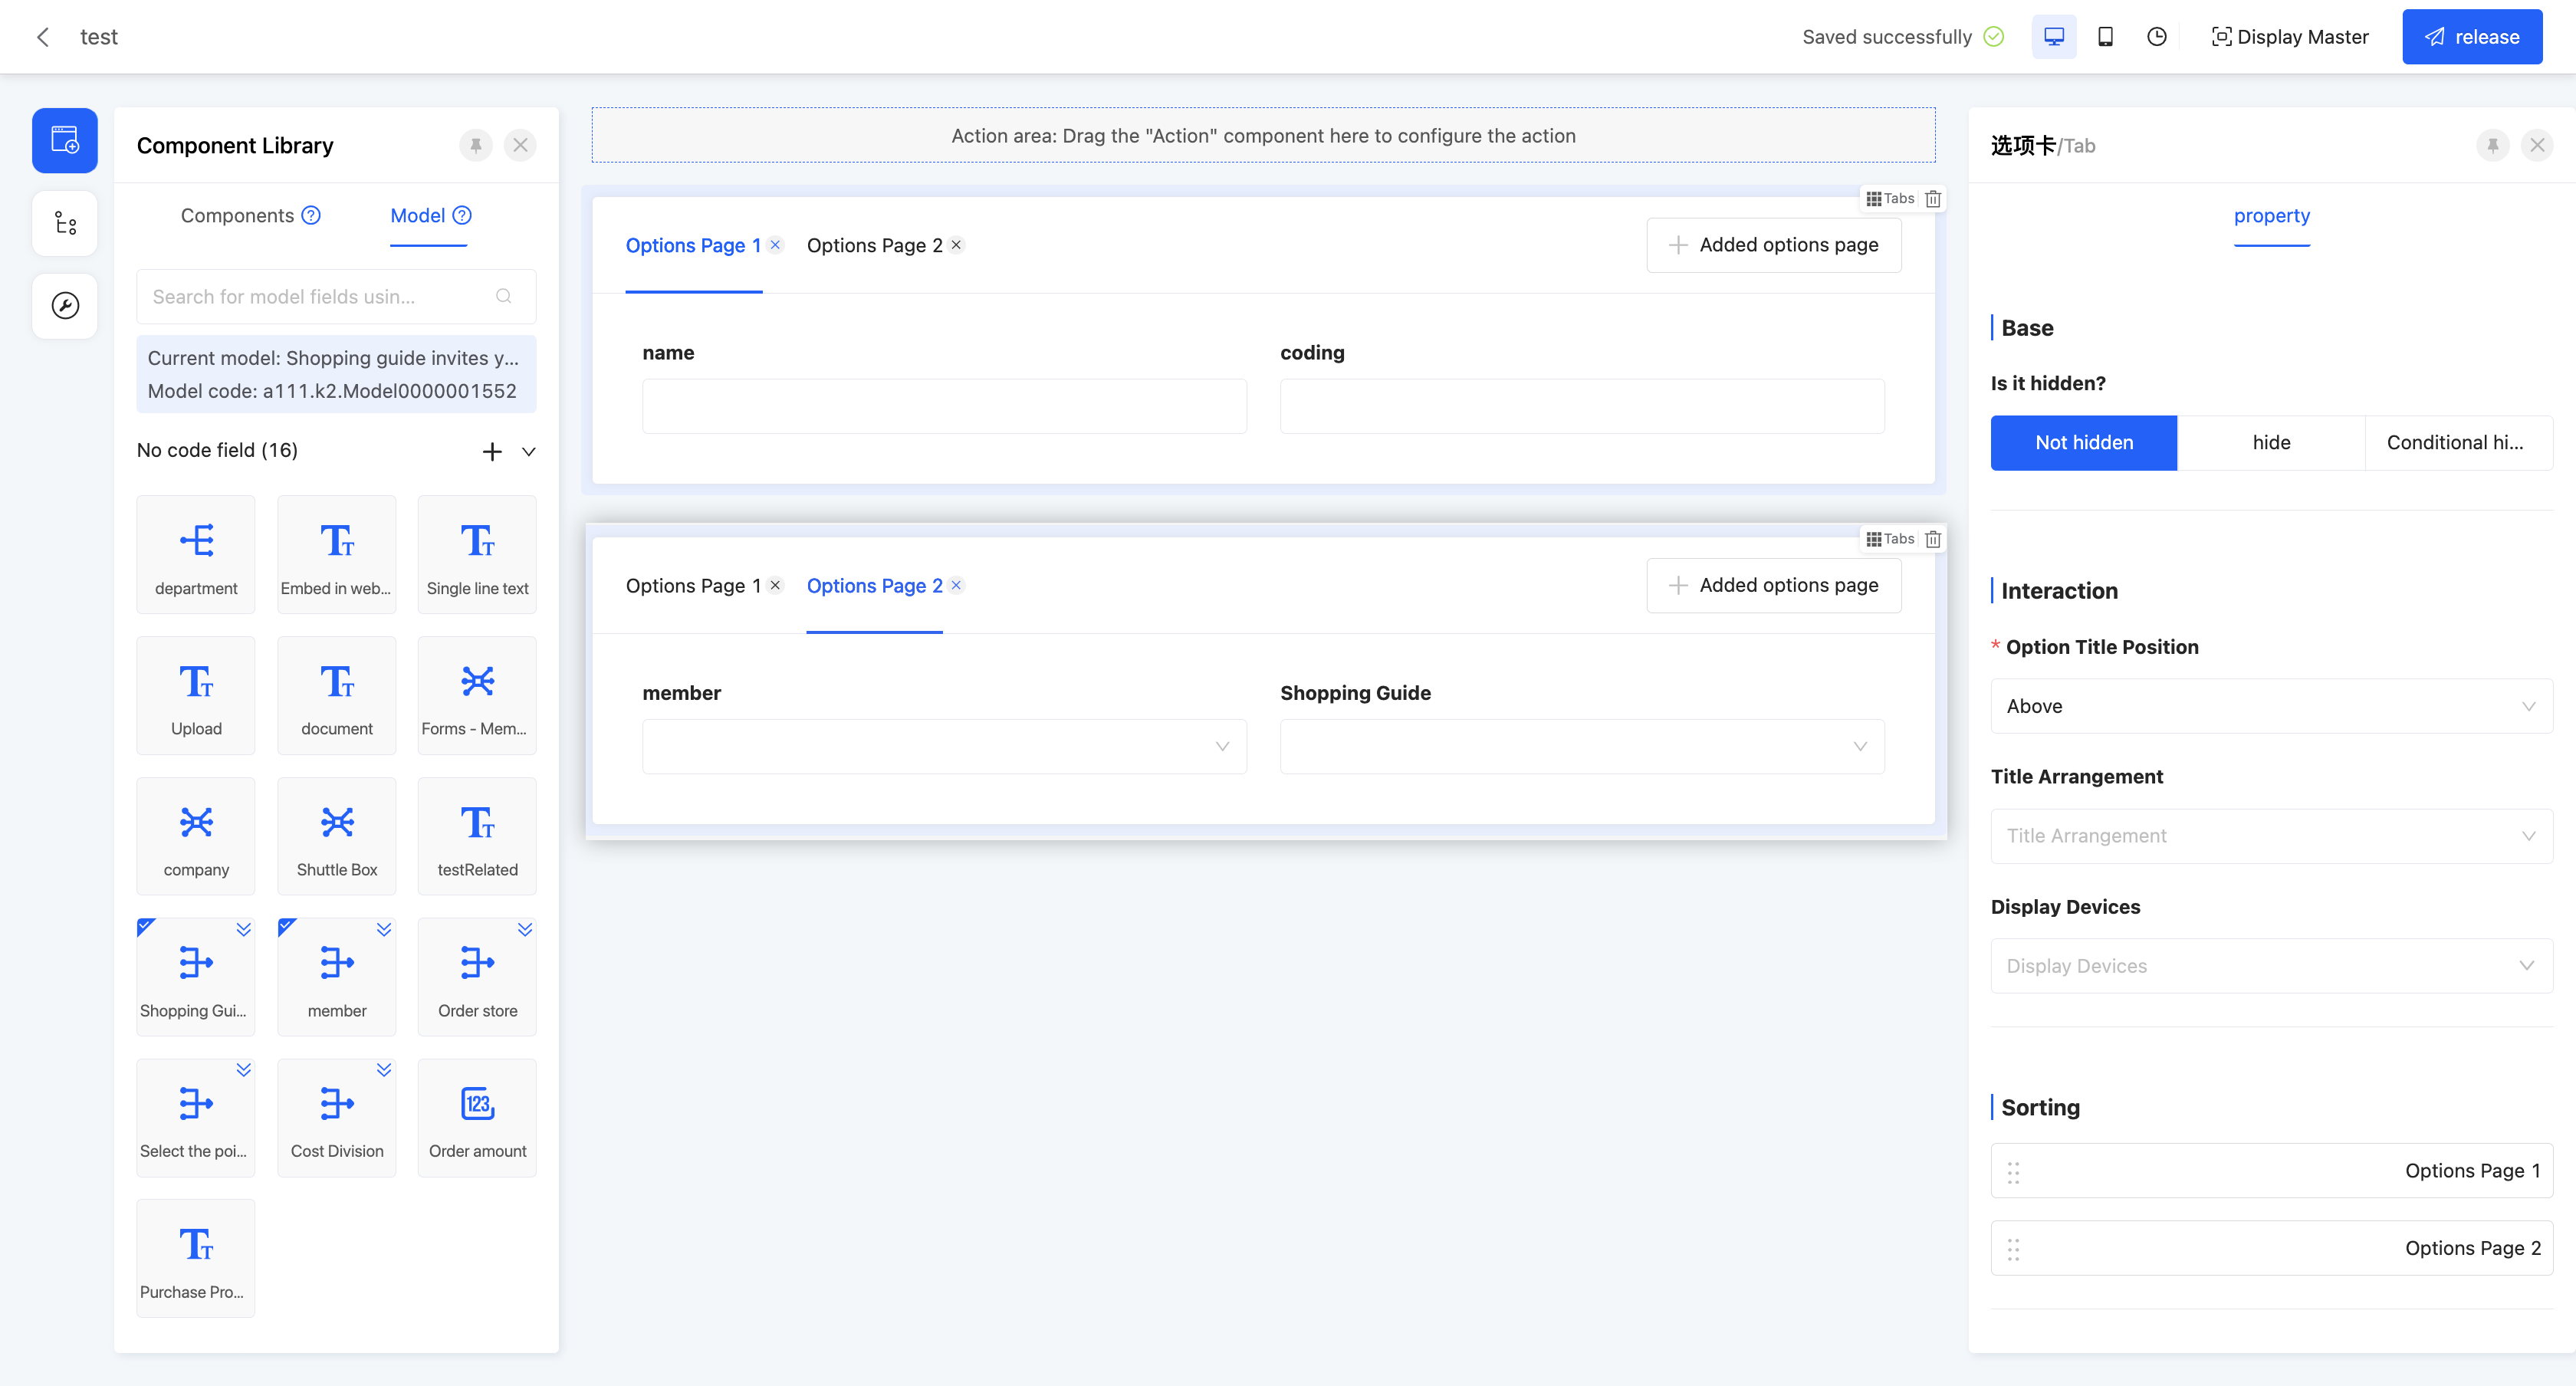2576x1386 pixels.
Task: Click Added options page in second Tabs
Action: coord(1773,585)
